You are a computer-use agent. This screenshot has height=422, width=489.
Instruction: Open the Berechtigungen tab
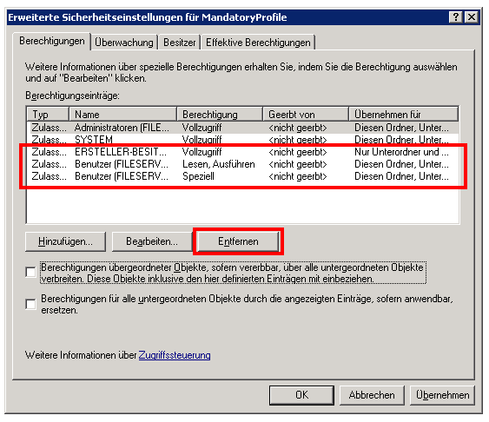(x=52, y=41)
